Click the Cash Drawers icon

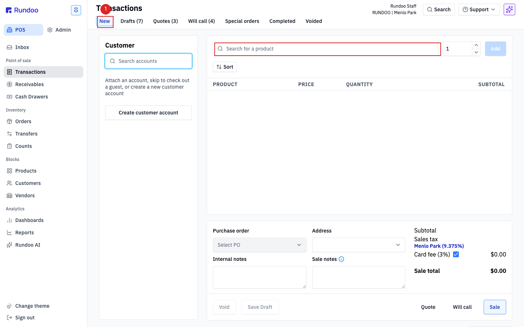(9, 97)
